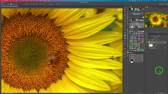
Task: Toggle the Extra Sharp checkbox
Action: [138, 49]
